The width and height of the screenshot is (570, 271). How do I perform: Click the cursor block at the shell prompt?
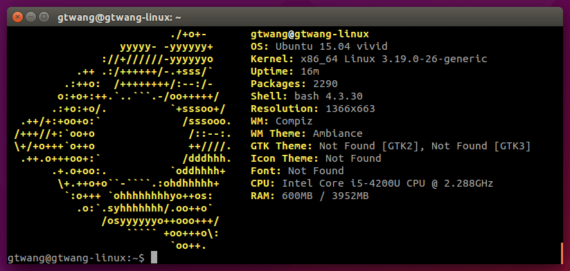click(154, 257)
